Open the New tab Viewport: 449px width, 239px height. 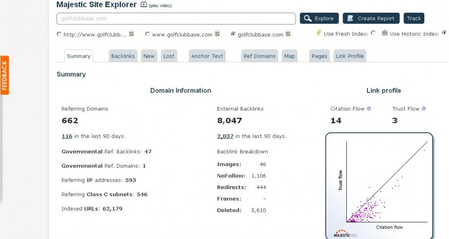tap(149, 56)
